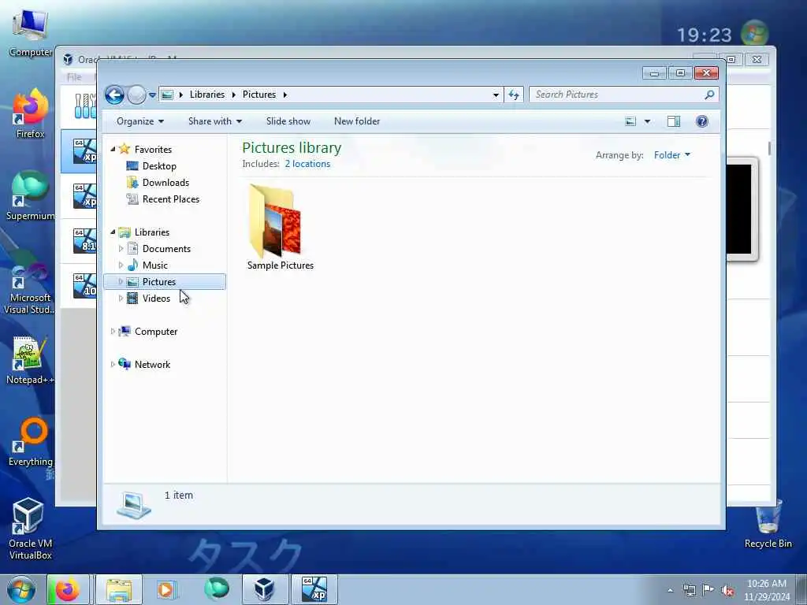Image resolution: width=807 pixels, height=605 pixels.
Task: Expand the Network node
Action: point(113,364)
